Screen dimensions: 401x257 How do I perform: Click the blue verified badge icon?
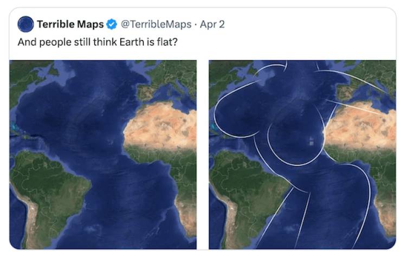pyautogui.click(x=112, y=24)
